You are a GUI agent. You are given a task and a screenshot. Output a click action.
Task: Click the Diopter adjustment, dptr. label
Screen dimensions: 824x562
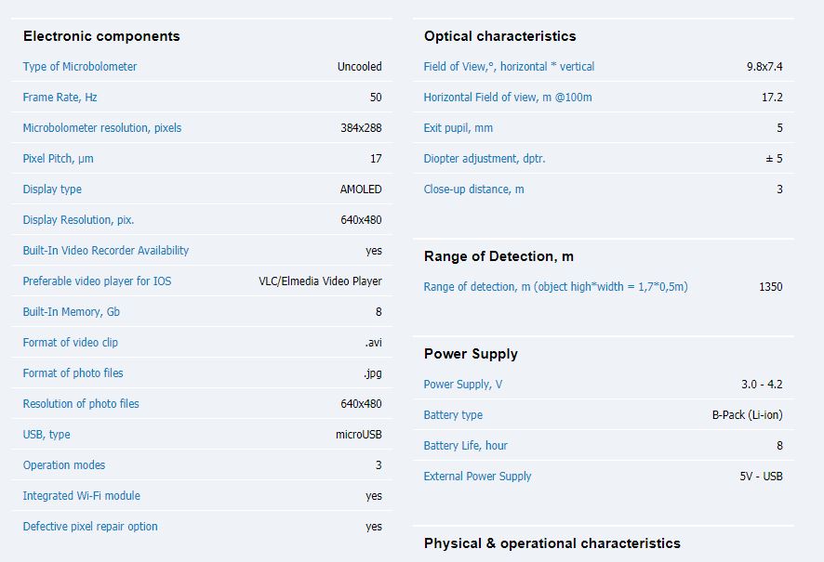pyautogui.click(x=485, y=159)
